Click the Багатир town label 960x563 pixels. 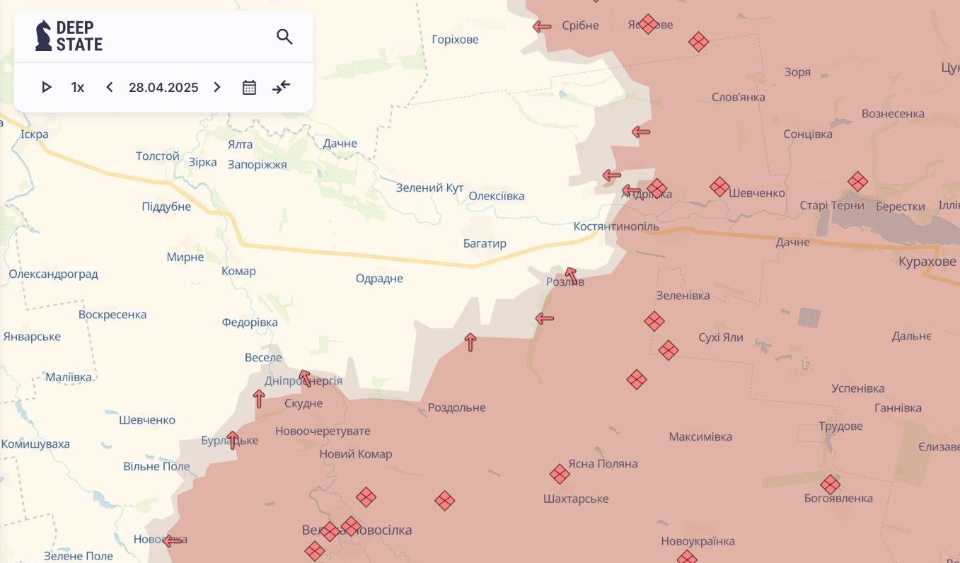tap(485, 244)
